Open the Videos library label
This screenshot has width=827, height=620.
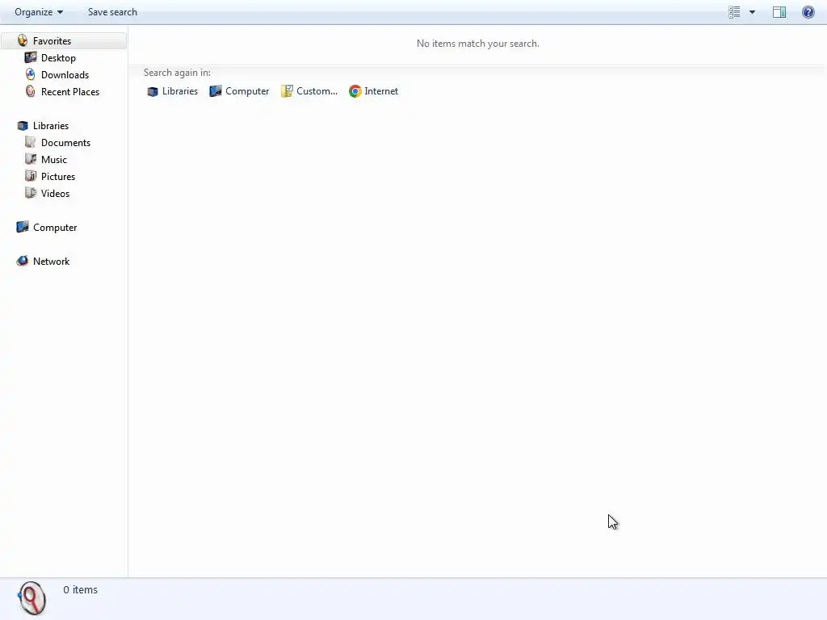pos(56,193)
